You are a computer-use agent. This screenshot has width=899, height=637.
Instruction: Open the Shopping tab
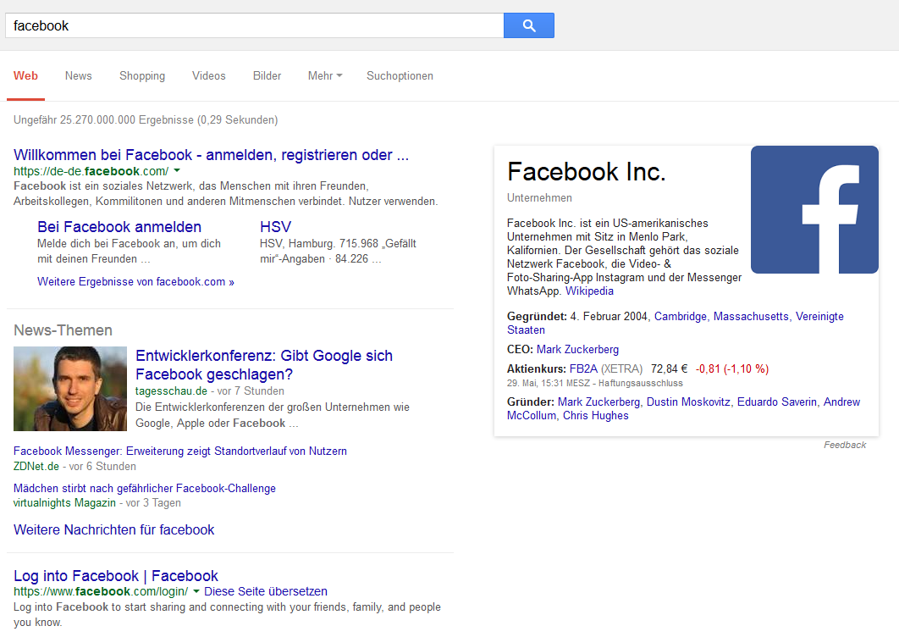141,75
